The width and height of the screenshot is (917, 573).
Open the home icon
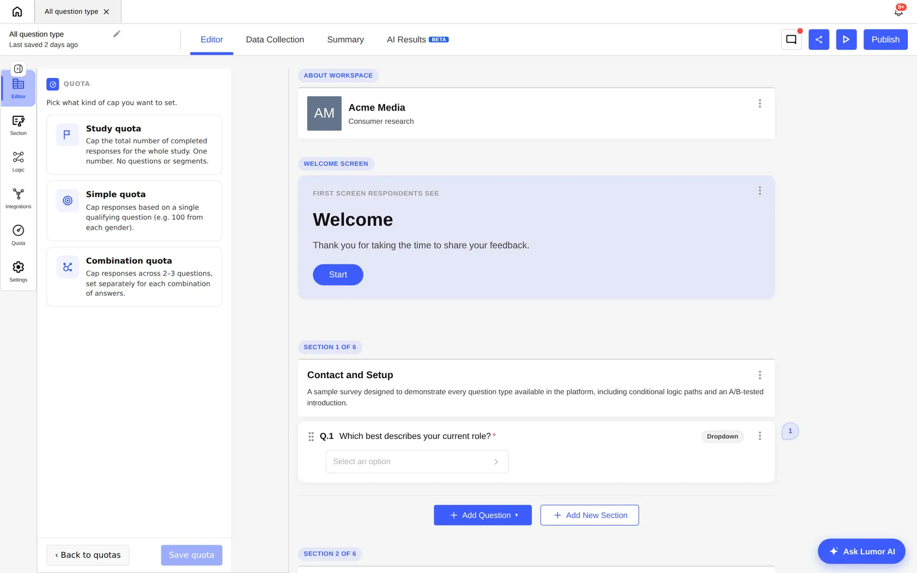(x=17, y=11)
